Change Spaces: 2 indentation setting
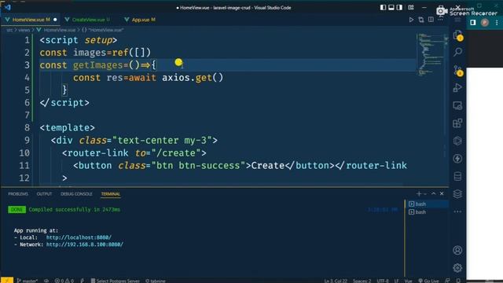 coord(362,281)
